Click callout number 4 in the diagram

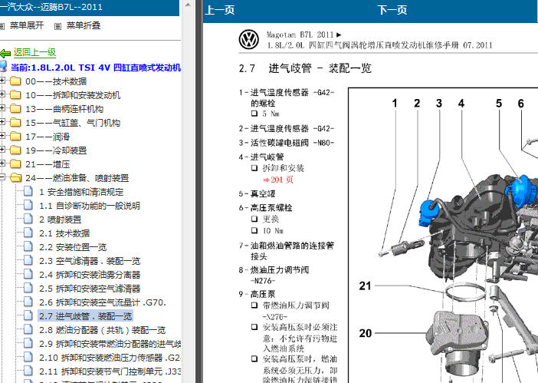(x=461, y=103)
